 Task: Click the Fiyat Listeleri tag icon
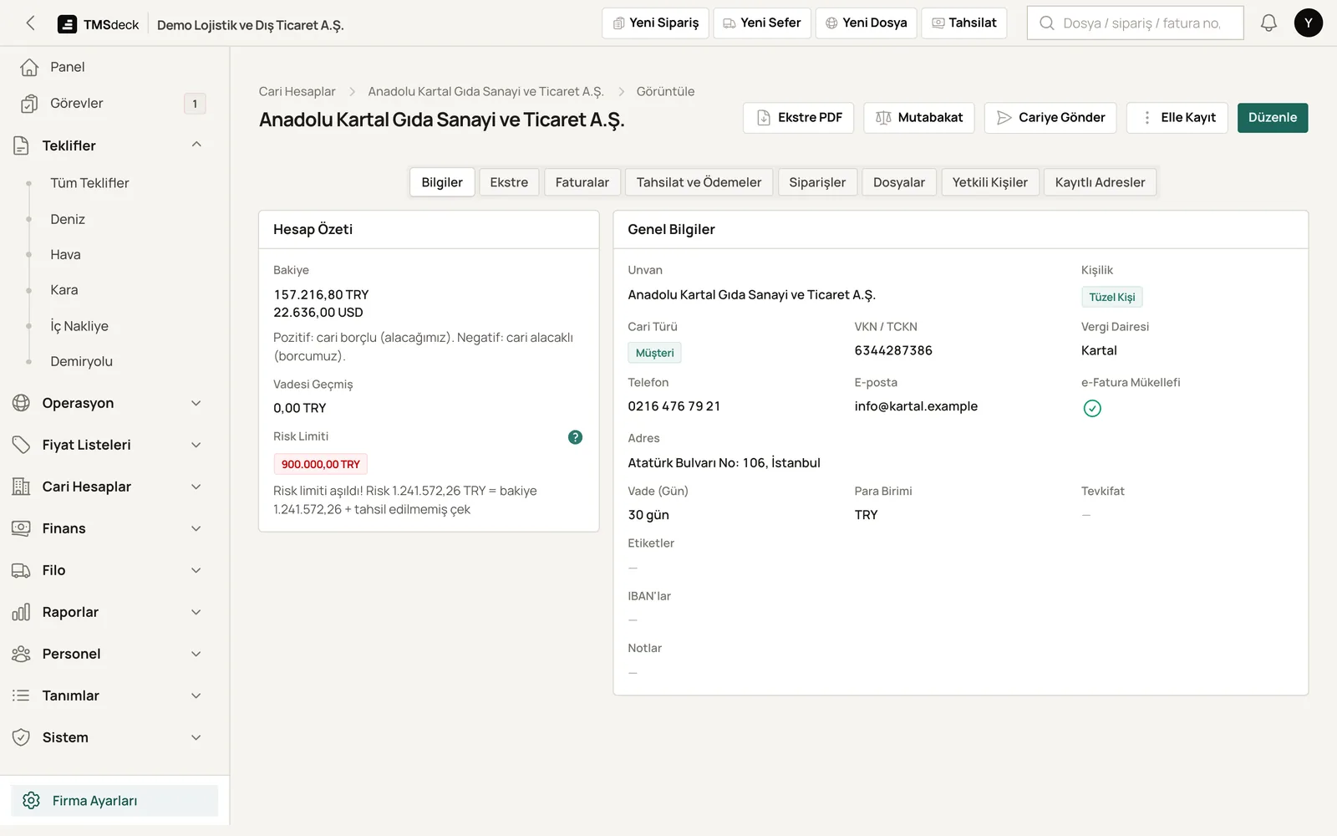21,445
